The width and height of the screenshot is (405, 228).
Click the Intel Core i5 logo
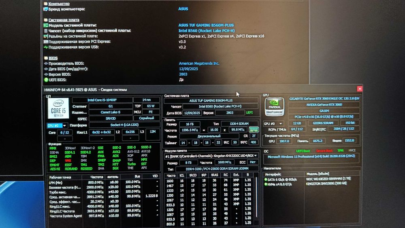click(x=58, y=108)
